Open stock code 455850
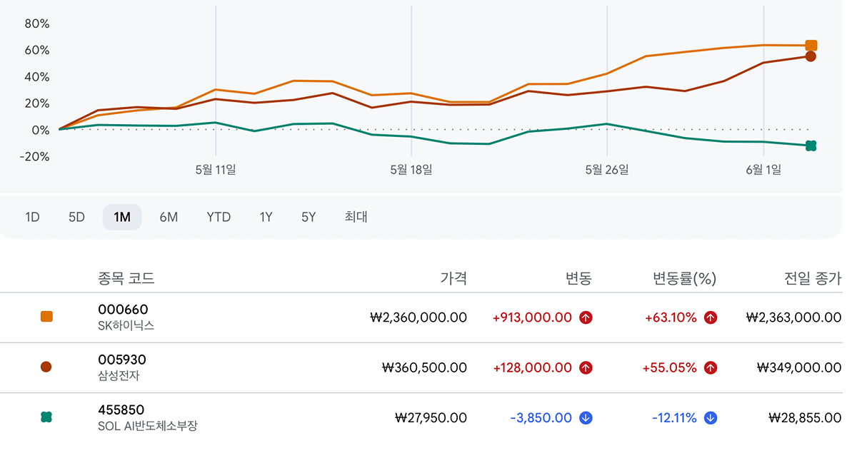 coord(121,410)
